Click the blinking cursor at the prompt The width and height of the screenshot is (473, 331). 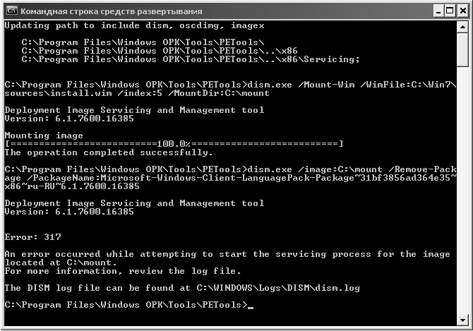point(251,306)
